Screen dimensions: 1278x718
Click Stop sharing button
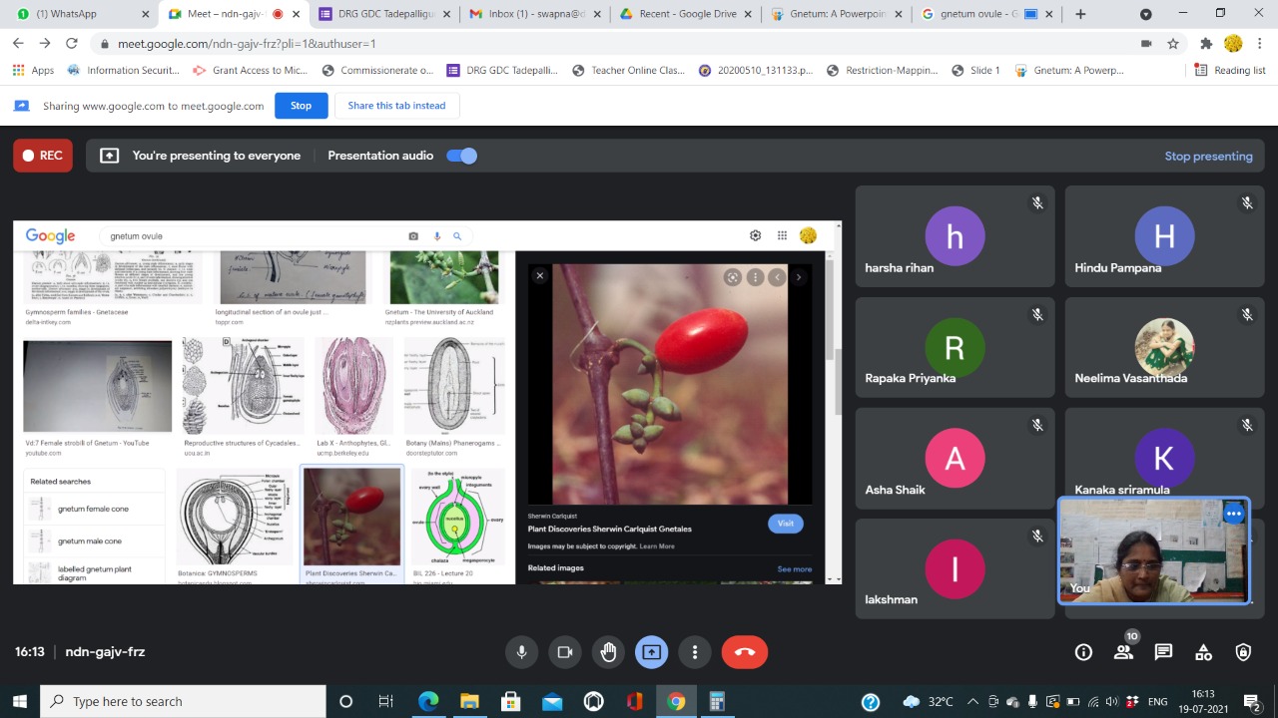301,106
